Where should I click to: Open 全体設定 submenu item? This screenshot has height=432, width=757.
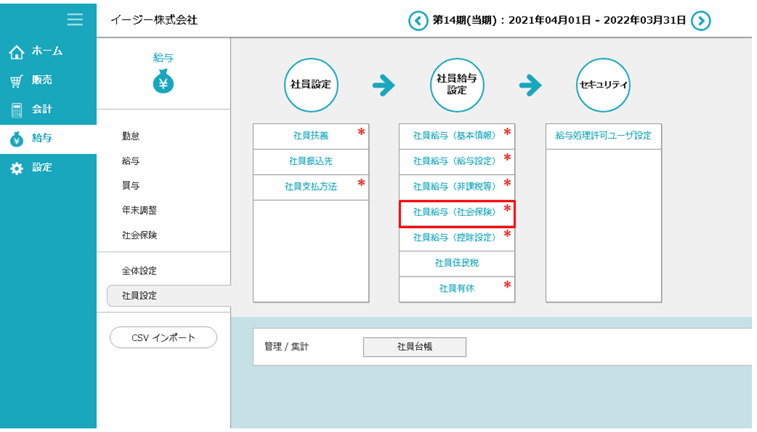click(x=139, y=271)
